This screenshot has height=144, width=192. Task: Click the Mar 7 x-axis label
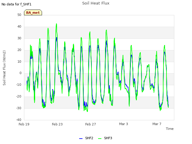(x=157, y=124)
